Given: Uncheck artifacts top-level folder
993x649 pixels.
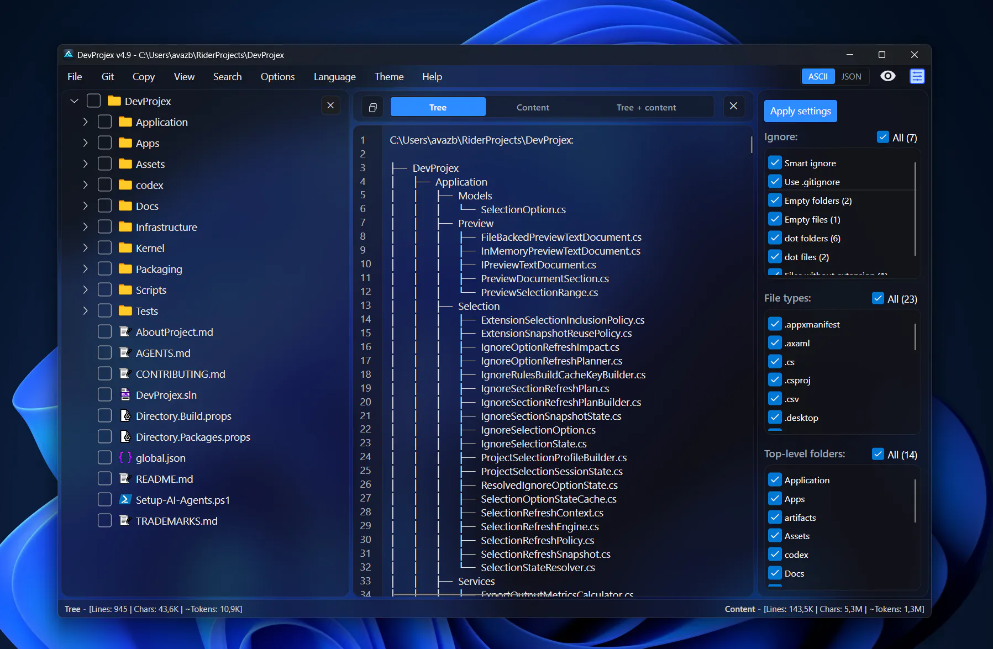Looking at the screenshot, I should (x=775, y=517).
